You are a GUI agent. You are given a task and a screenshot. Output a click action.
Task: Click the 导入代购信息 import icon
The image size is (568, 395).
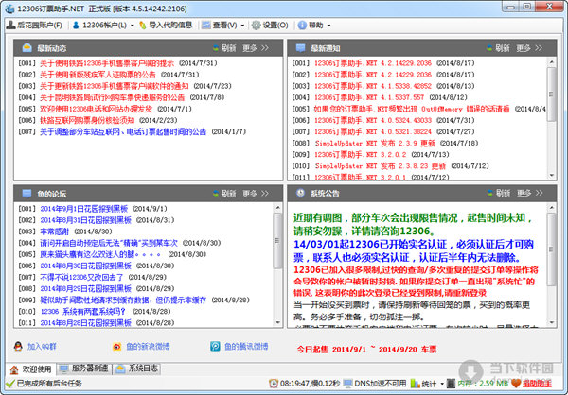click(143, 26)
